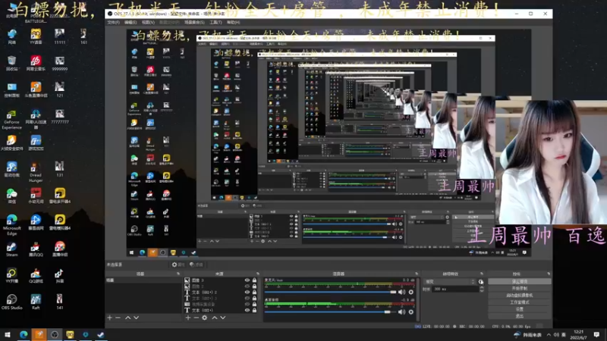Open the Steam desktop shortcut
The height and width of the screenshot is (341, 607).
(11, 249)
